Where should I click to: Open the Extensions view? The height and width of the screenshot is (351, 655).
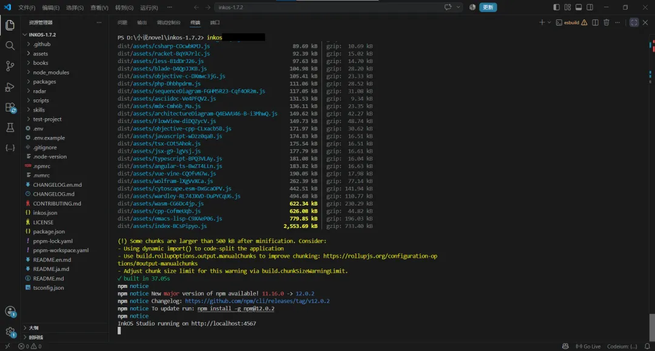click(10, 107)
